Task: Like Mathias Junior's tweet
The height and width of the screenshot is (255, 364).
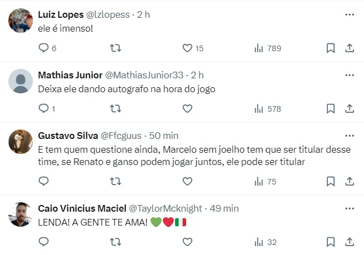Action: pos(188,109)
